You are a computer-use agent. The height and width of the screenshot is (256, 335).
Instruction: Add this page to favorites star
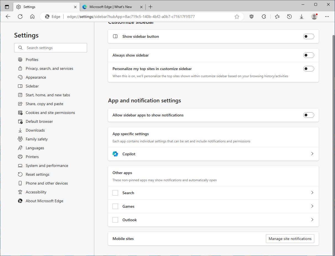pyautogui.click(x=237, y=17)
